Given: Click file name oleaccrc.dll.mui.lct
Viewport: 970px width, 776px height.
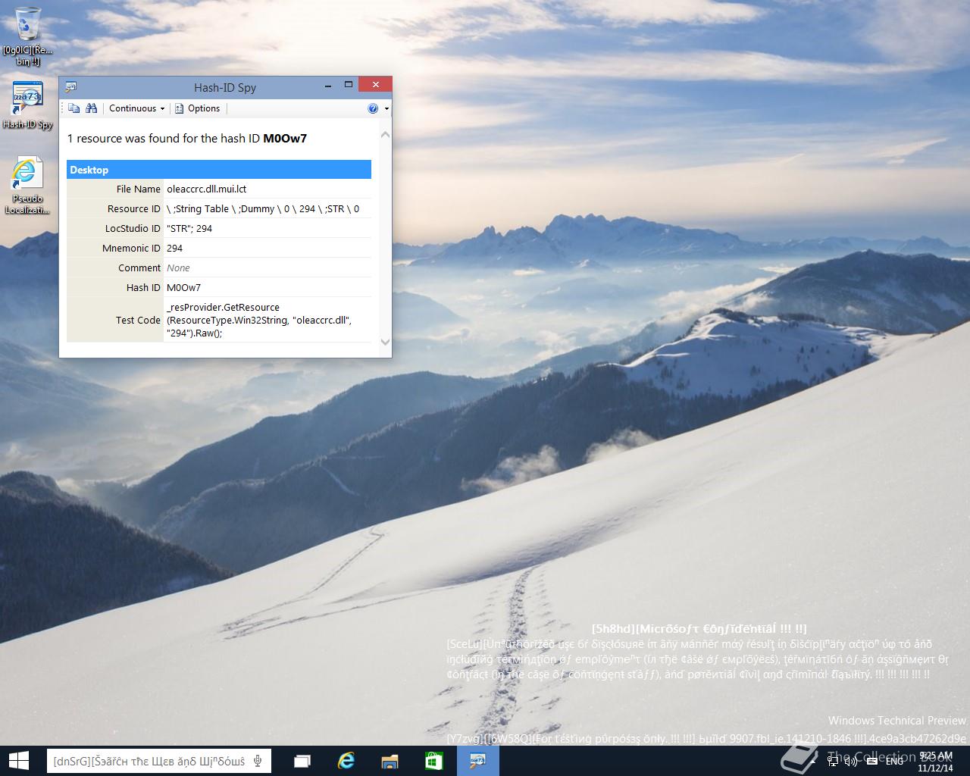Looking at the screenshot, I should 206,189.
